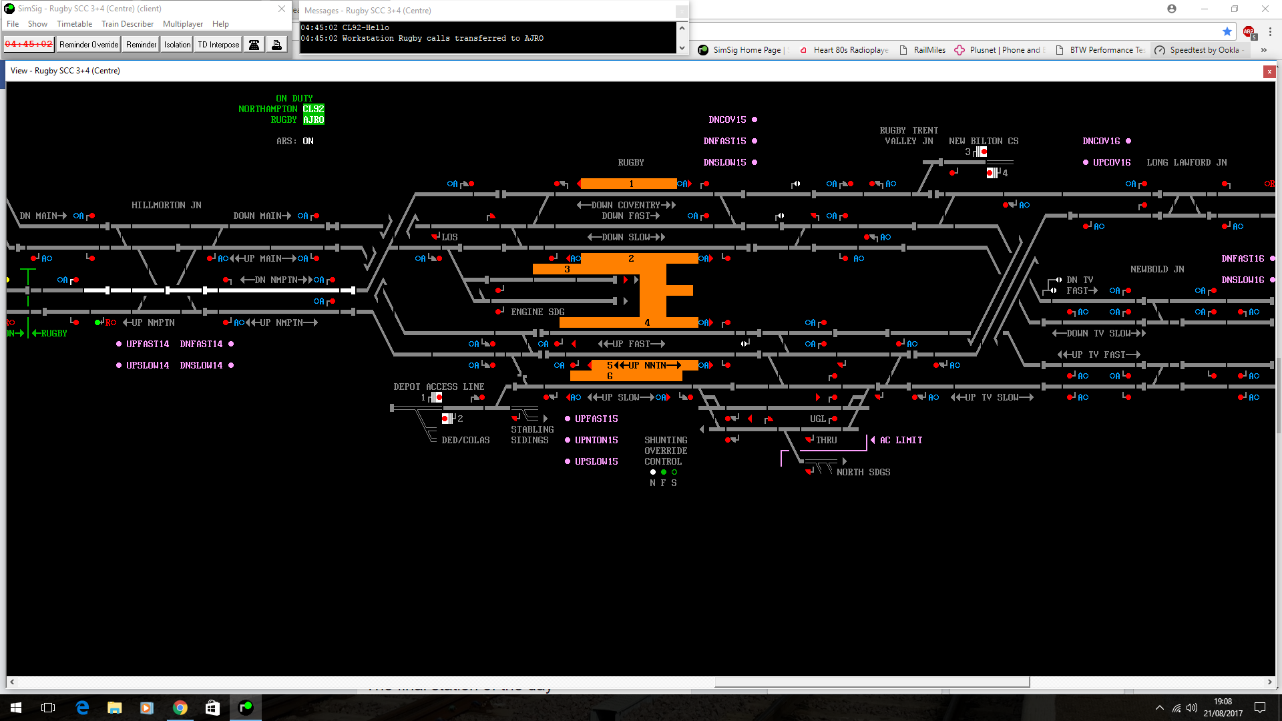Click Rugby platform 4 track berth
This screenshot has width=1282, height=721.
pos(628,322)
